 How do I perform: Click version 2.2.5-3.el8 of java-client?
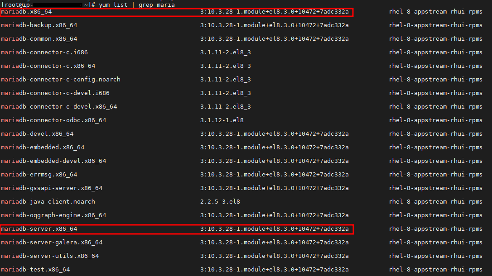click(220, 202)
